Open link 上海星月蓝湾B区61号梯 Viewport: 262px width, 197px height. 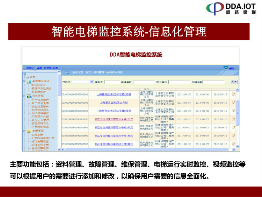point(114,103)
